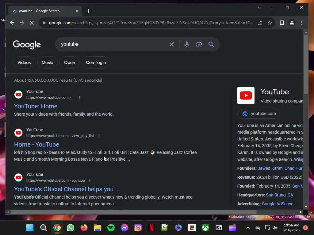Stop loading the page
Image resolution: width=314 pixels, height=235 pixels.
coord(32,23)
